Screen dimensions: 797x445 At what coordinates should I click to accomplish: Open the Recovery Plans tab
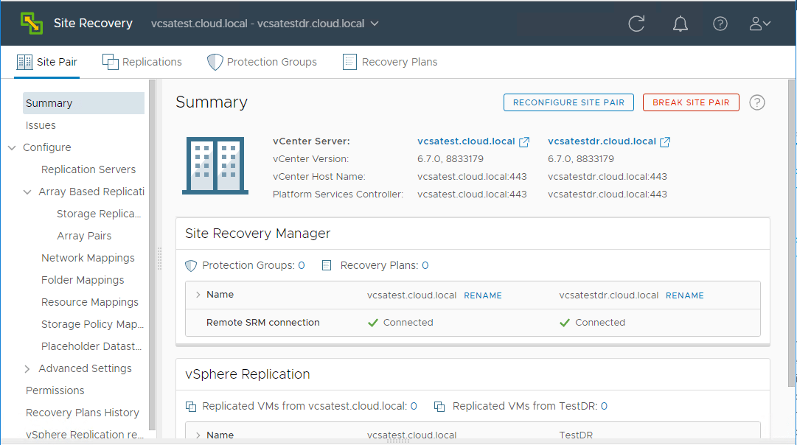(390, 62)
